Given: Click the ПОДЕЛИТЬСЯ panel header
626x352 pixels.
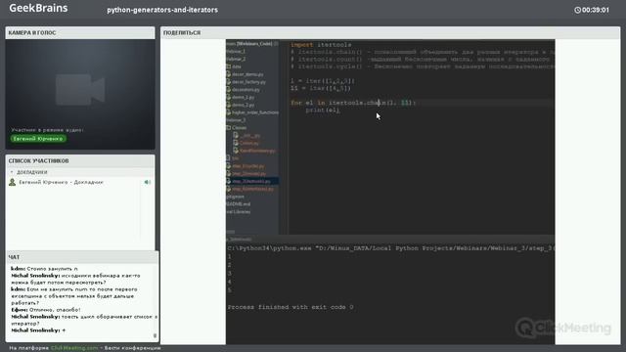Looking at the screenshot, I should pyautogui.click(x=390, y=32).
